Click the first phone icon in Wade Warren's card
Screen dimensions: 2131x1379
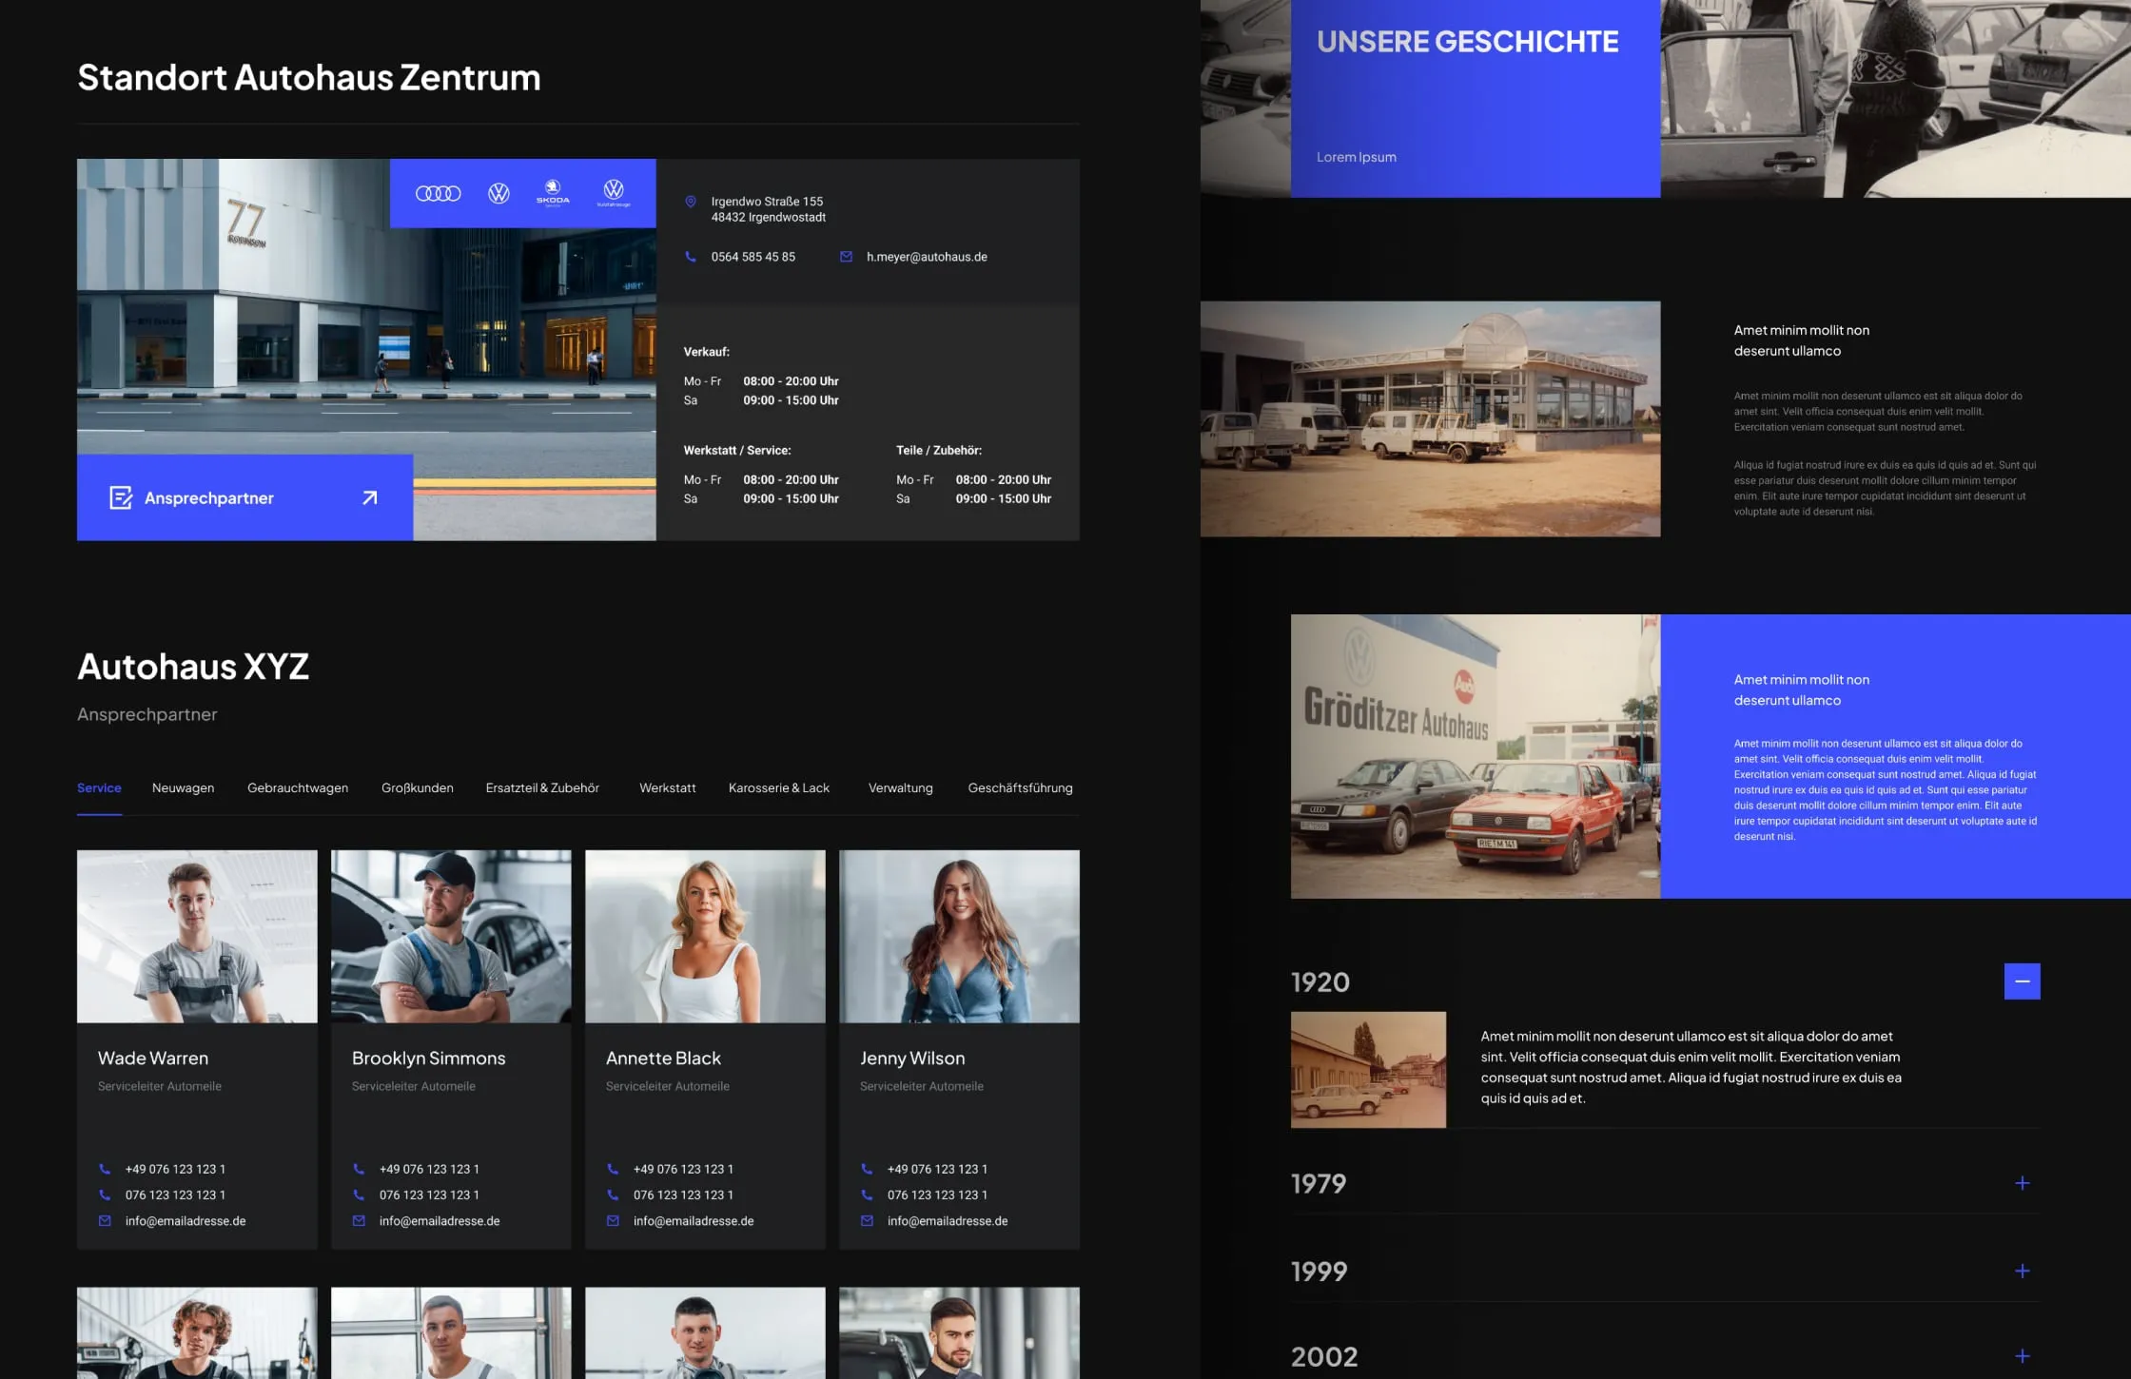[x=105, y=1169]
